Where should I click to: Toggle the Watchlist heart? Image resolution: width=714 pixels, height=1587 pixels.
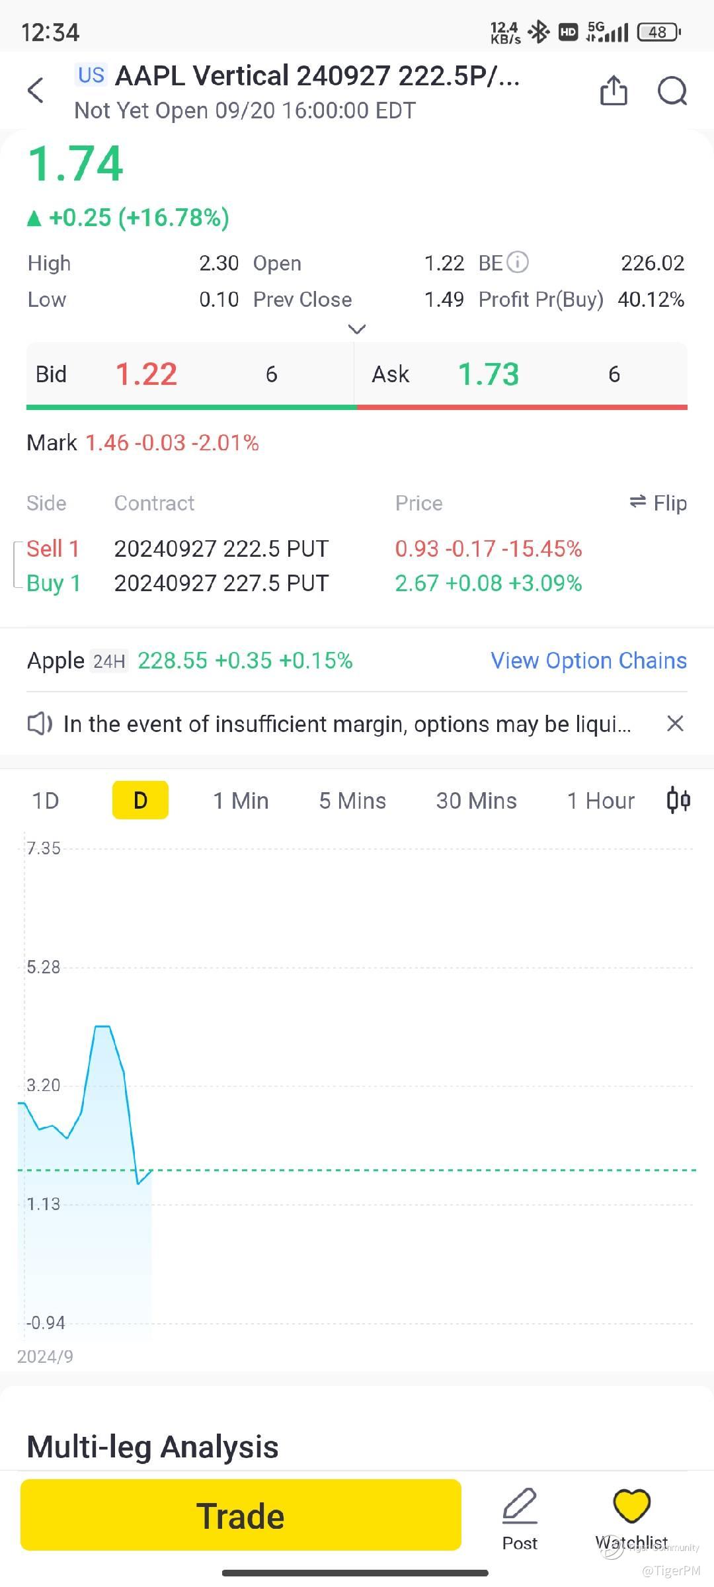pyautogui.click(x=632, y=1506)
